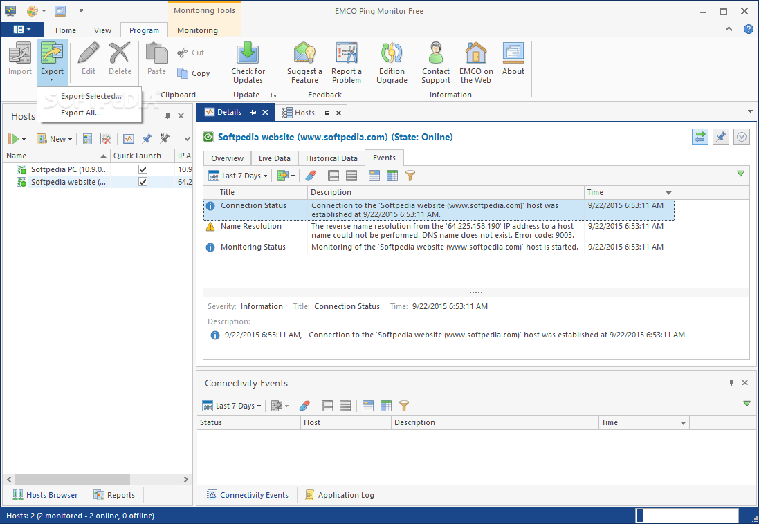The height and width of the screenshot is (524, 759).
Task: Open the Last 7 Days dropdown in Details Events
Action: click(238, 176)
